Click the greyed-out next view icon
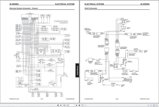Screen dimensions: 159x107 point(85,105)
